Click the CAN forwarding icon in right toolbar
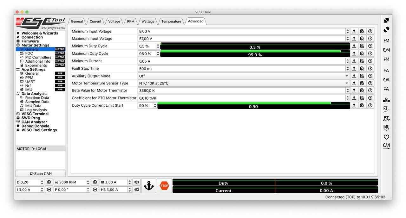 pos(386,146)
